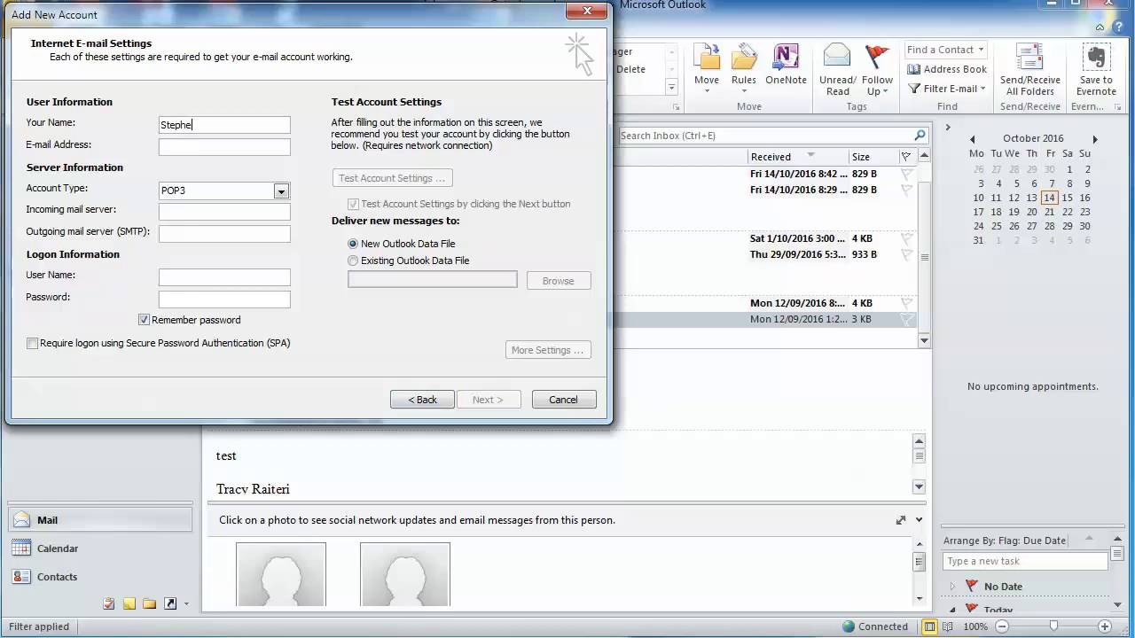The height and width of the screenshot is (638, 1135).
Task: Toggle Remember password checkbox
Action: (x=144, y=320)
